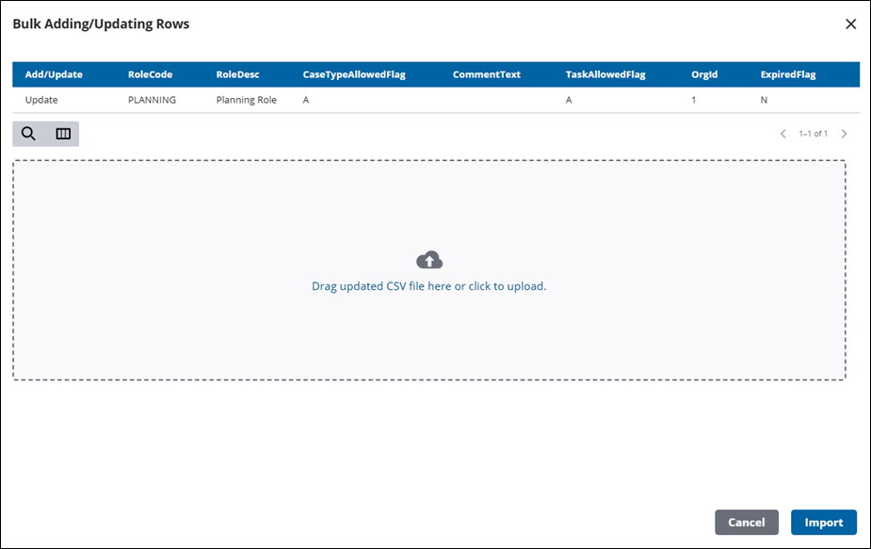Close the Bulk Adding/Updating Rows dialog
871x549 pixels.
(850, 24)
